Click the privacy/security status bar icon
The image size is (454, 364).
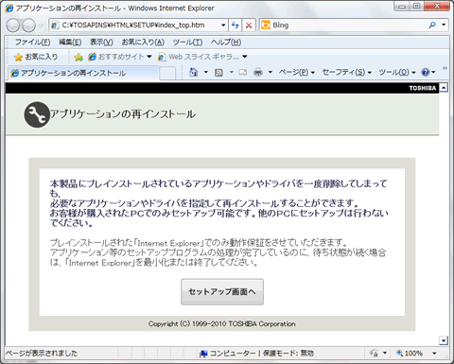click(x=374, y=354)
